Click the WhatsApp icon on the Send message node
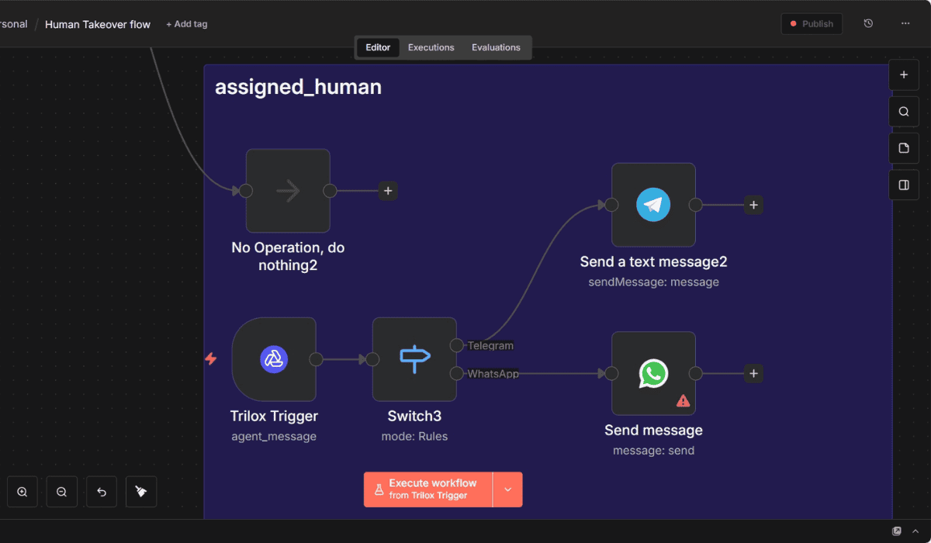Image resolution: width=931 pixels, height=543 pixels. [653, 373]
